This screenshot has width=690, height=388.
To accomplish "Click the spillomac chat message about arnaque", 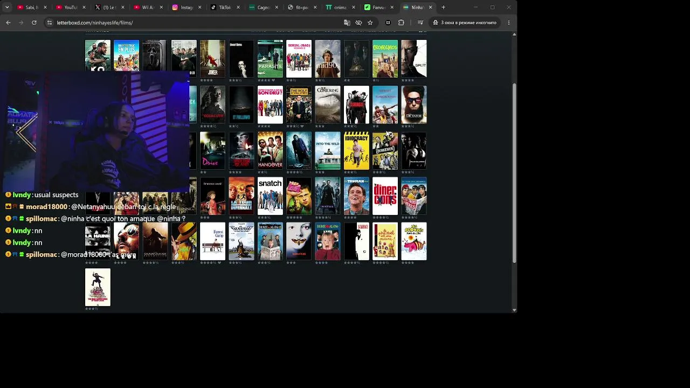I will point(123,219).
